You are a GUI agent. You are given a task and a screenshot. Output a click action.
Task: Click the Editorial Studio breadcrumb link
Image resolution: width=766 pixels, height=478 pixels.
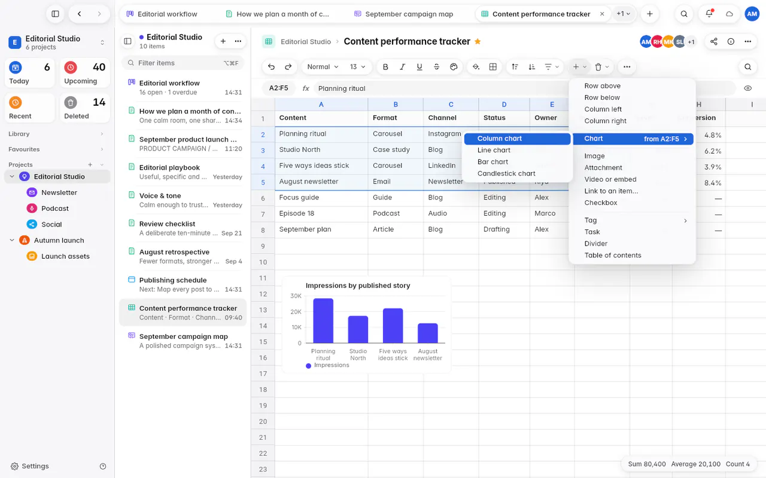[x=306, y=42]
